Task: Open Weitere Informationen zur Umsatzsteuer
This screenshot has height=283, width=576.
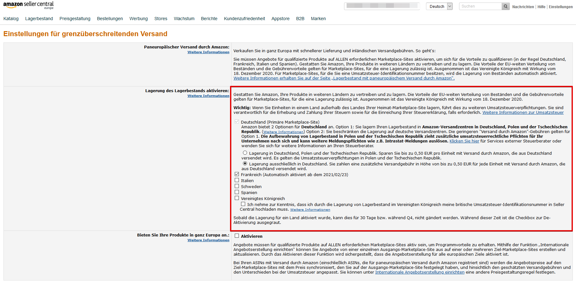Action: 523,112
